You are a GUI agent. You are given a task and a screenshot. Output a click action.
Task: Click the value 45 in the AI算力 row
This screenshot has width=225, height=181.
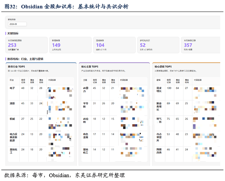click(x=94, y=88)
